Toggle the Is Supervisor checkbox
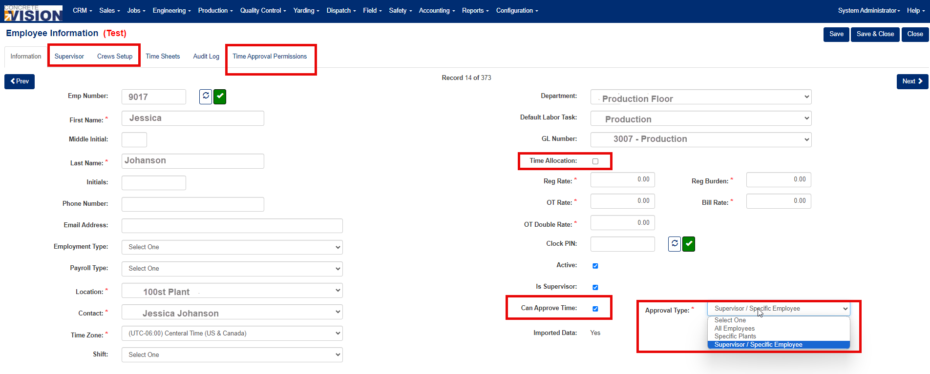 tap(595, 287)
